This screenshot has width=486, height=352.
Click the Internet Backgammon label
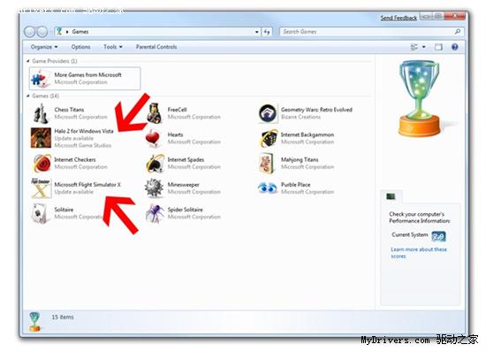[308, 134]
